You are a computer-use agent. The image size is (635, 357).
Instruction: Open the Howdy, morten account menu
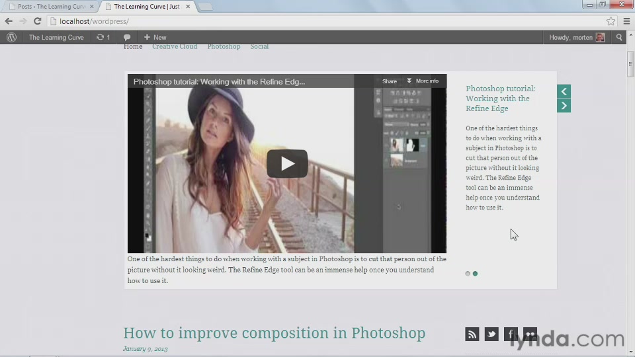(577, 37)
